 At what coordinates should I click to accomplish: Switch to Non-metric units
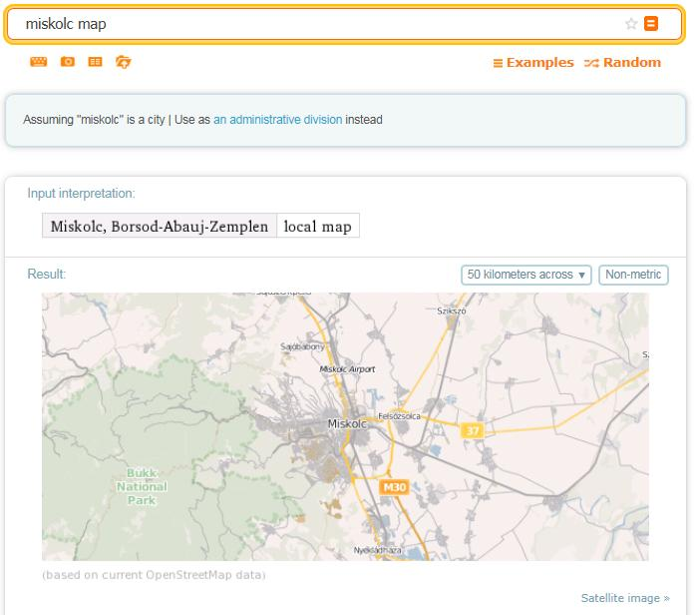click(x=633, y=275)
